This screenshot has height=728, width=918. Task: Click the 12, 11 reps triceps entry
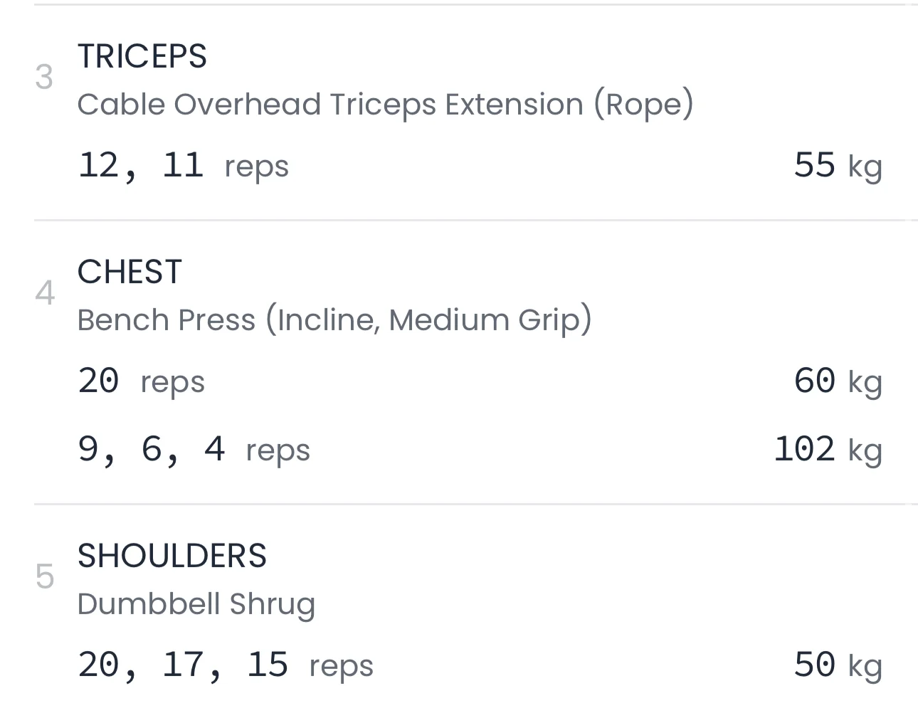[183, 166]
